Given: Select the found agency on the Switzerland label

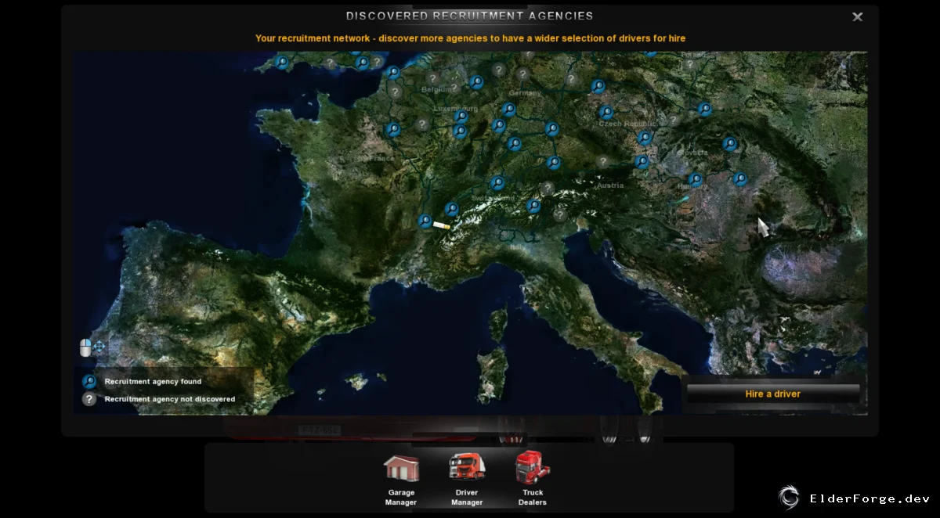Looking at the screenshot, I should (497, 183).
